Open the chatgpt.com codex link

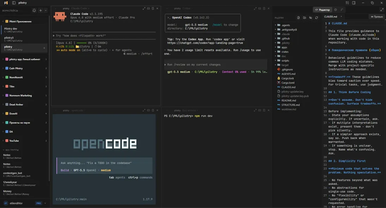(205, 43)
